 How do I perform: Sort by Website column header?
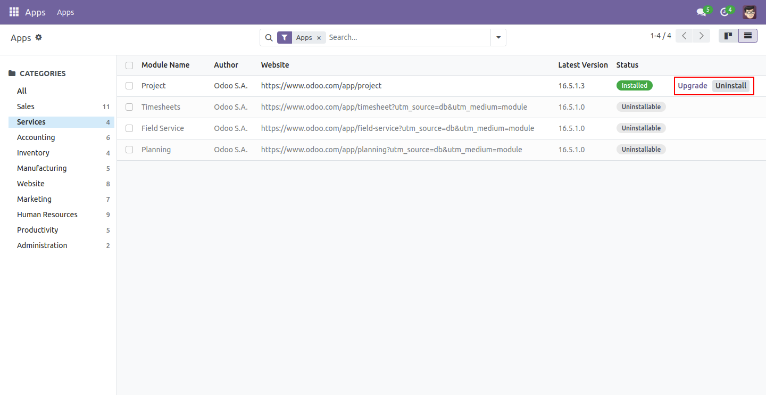[x=275, y=65]
